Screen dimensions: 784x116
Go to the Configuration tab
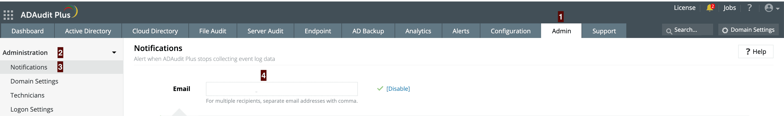click(510, 31)
